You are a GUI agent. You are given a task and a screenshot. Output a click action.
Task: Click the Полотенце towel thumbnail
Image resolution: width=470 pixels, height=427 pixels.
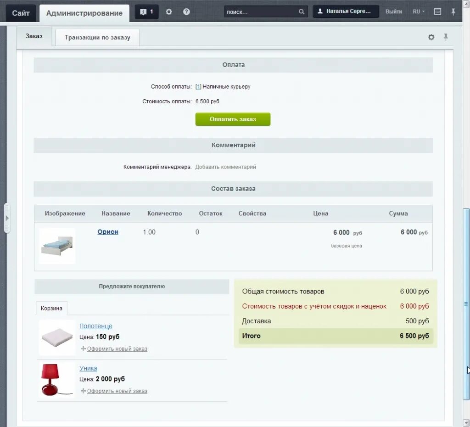coord(57,338)
